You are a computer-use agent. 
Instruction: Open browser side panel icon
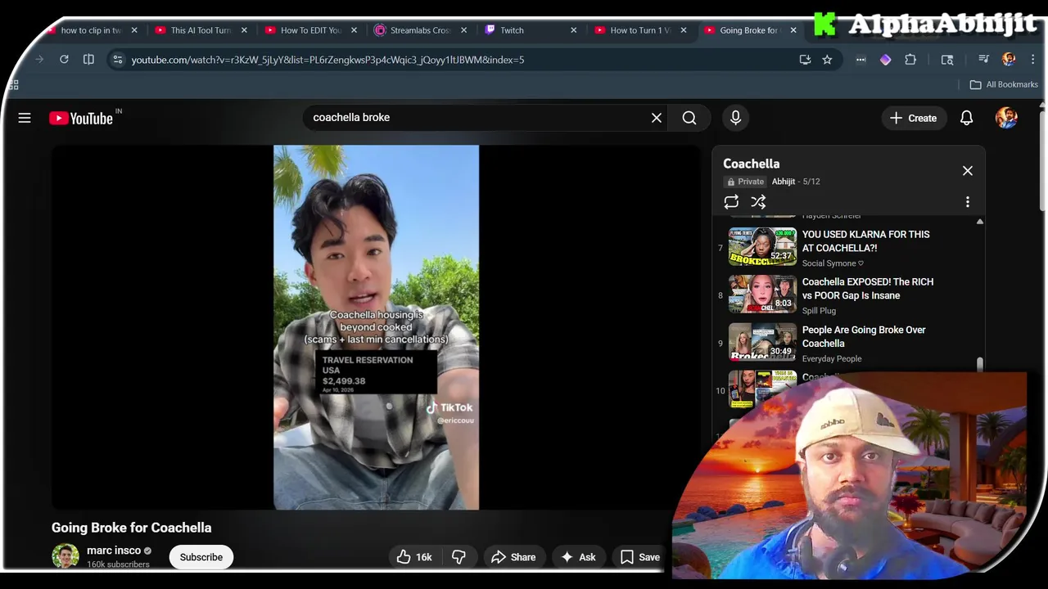(88, 59)
